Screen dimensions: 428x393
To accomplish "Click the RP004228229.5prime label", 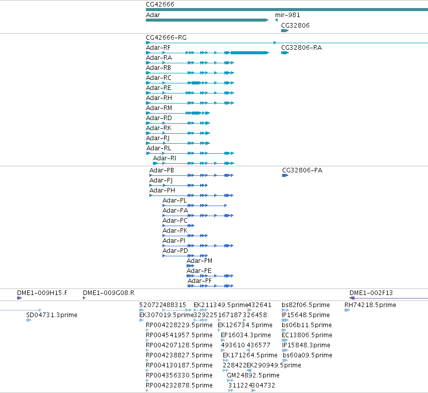I will [x=179, y=325].
